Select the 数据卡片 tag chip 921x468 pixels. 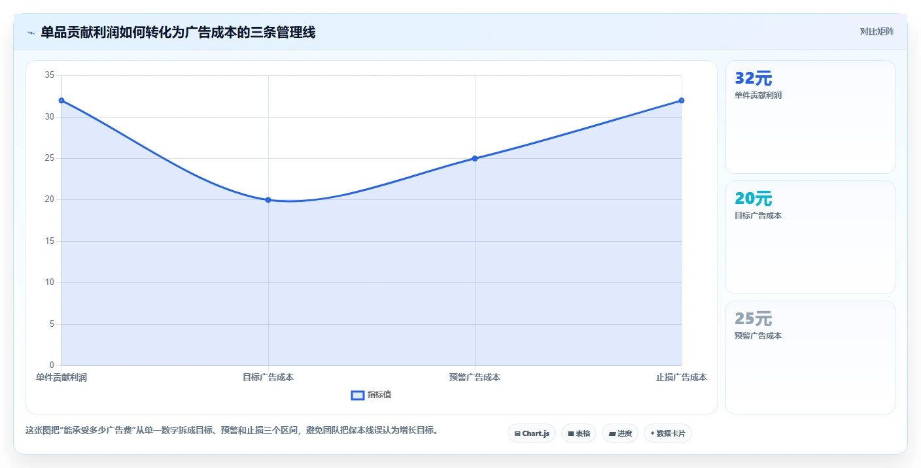[x=668, y=433]
